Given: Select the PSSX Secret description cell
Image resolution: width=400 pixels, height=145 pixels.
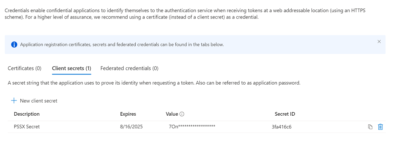Looking at the screenshot, I should pyautogui.click(x=27, y=126).
